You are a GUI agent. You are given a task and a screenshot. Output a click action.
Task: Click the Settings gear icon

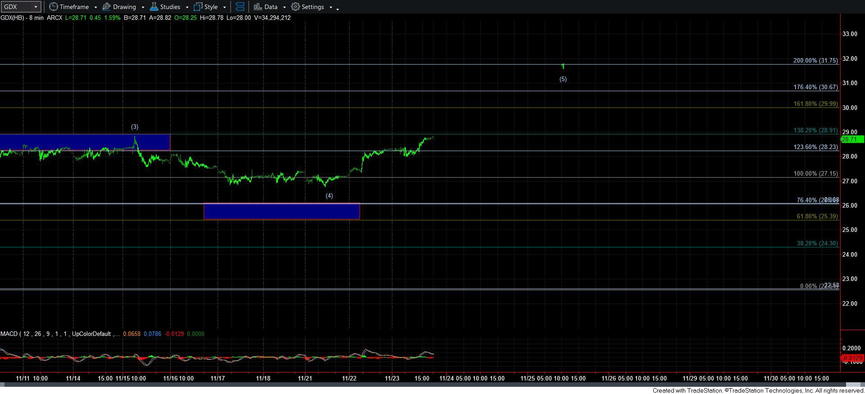[x=296, y=7]
